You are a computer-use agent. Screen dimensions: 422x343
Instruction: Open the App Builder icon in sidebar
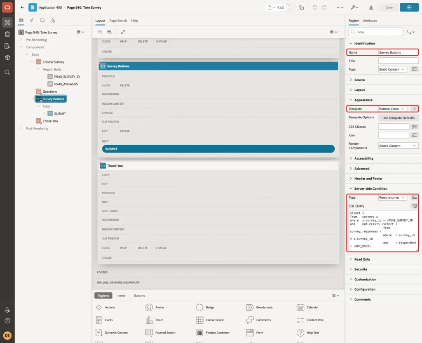pyautogui.click(x=7, y=23)
